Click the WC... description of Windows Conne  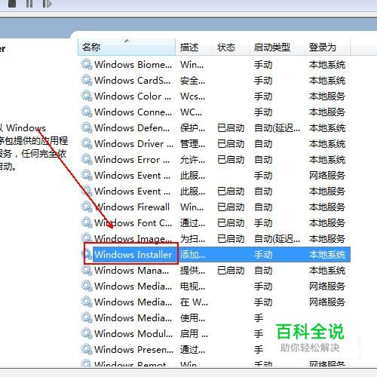point(191,112)
